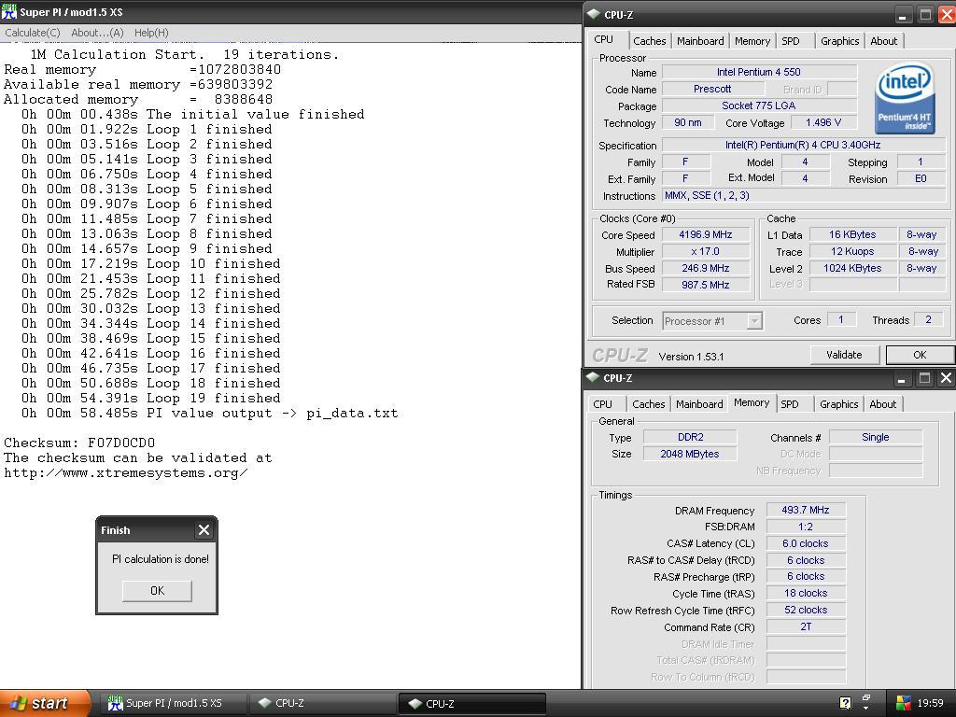The height and width of the screenshot is (717, 956).
Task: Click the L1 Data 16 KBytes value
Action: click(851, 234)
